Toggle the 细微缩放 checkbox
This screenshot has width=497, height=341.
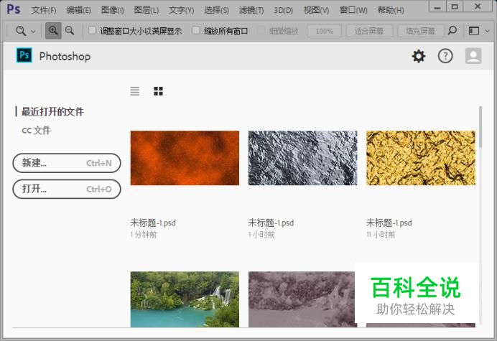261,30
